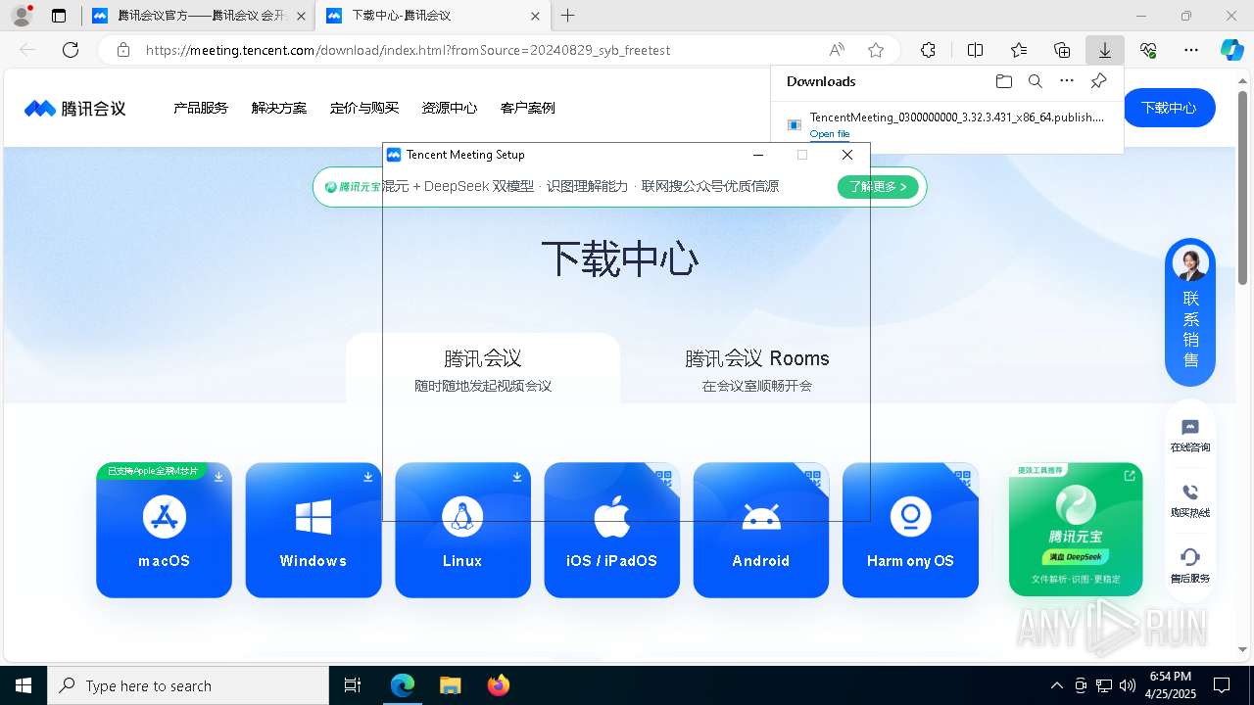
Task: Click the 联系销售 floating button
Action: click(1190, 312)
